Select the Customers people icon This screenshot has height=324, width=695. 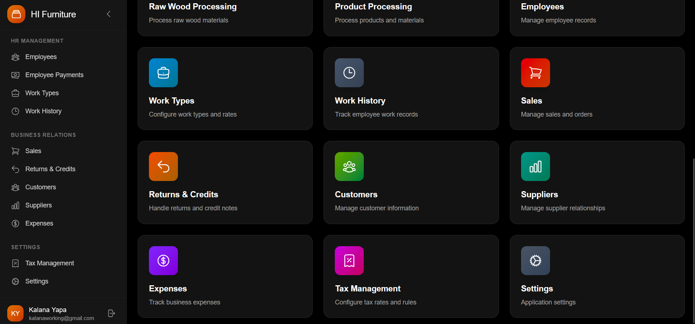coord(349,166)
